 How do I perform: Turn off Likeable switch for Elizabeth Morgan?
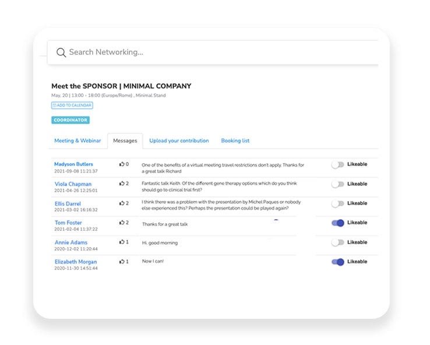337,262
